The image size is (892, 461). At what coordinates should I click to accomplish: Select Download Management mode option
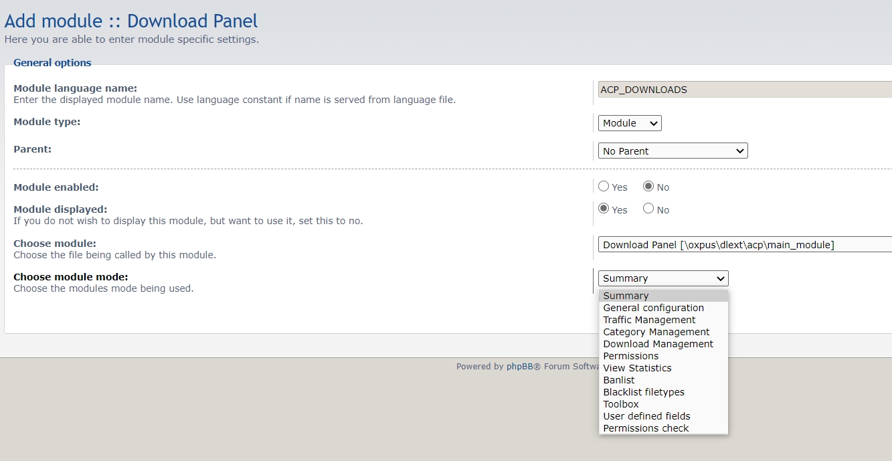658,344
